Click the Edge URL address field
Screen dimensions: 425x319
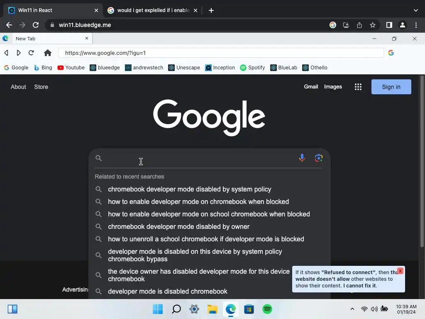click(221, 53)
